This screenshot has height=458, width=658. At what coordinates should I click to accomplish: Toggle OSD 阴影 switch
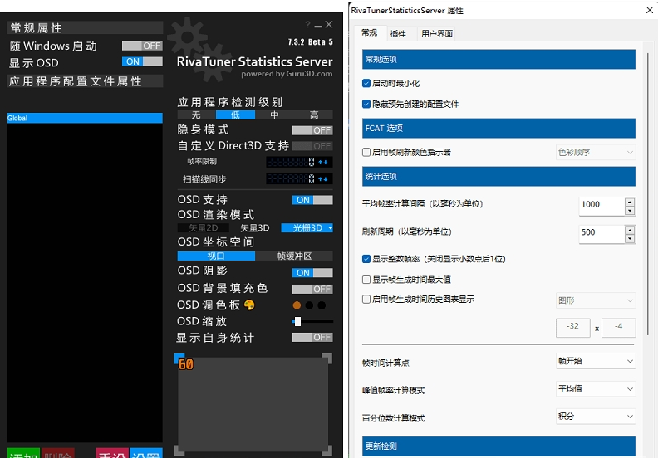(x=312, y=273)
